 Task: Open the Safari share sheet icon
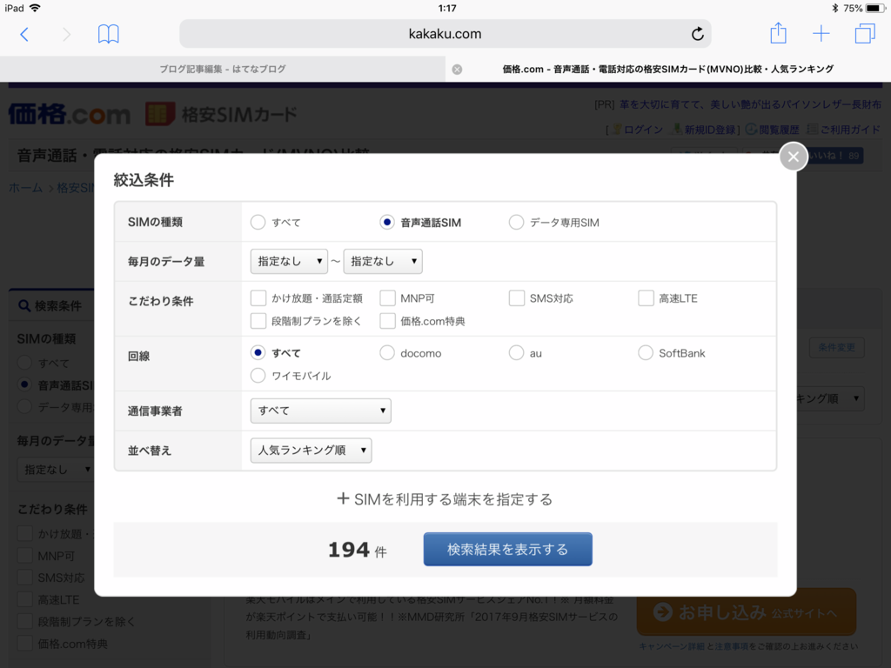pos(778,33)
